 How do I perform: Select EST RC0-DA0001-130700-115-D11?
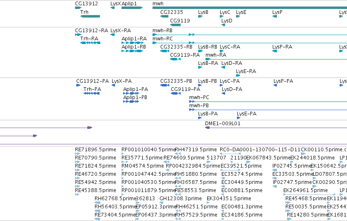tap(260, 150)
